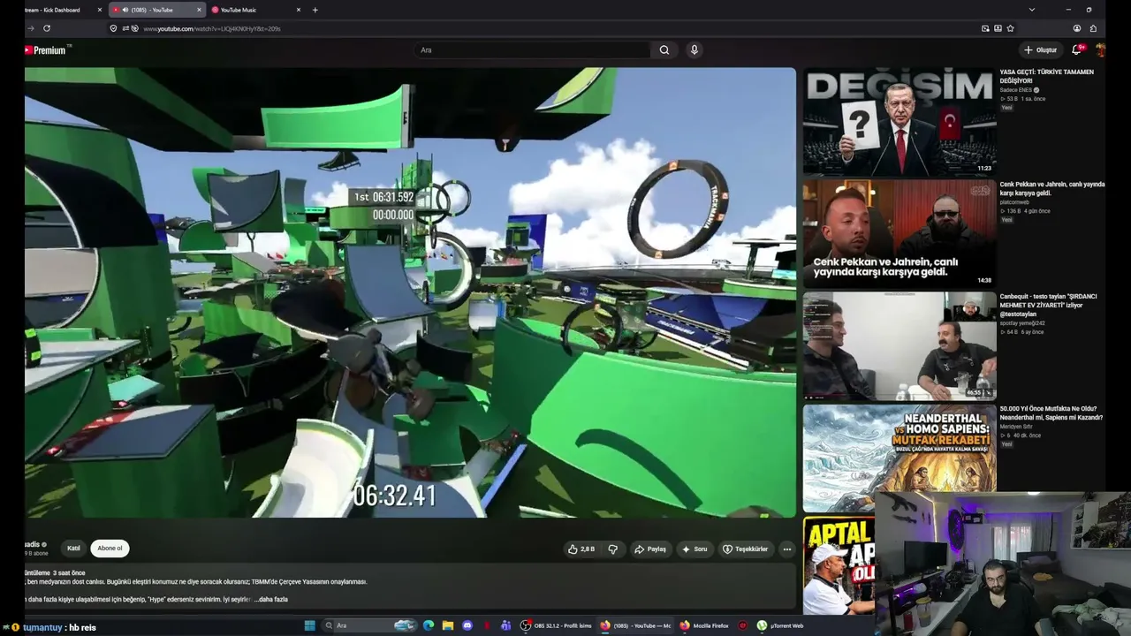Click the Katıl join button
Screen dimensions: 1131x636
tap(73, 549)
